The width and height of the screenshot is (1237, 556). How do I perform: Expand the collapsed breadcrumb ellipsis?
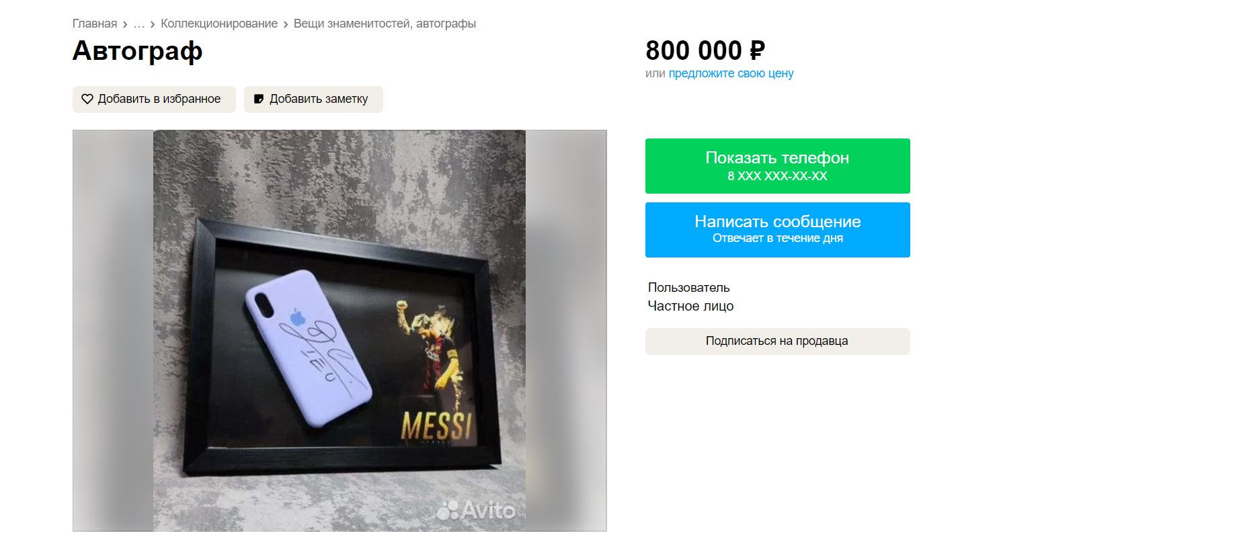(x=139, y=24)
